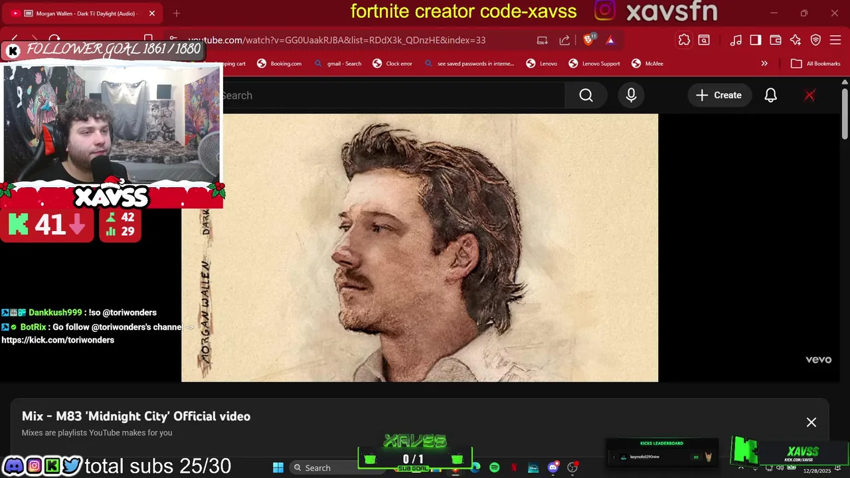Viewport: 850px width, 478px height.
Task: Open the Brave Shields lion icon
Action: coord(588,40)
